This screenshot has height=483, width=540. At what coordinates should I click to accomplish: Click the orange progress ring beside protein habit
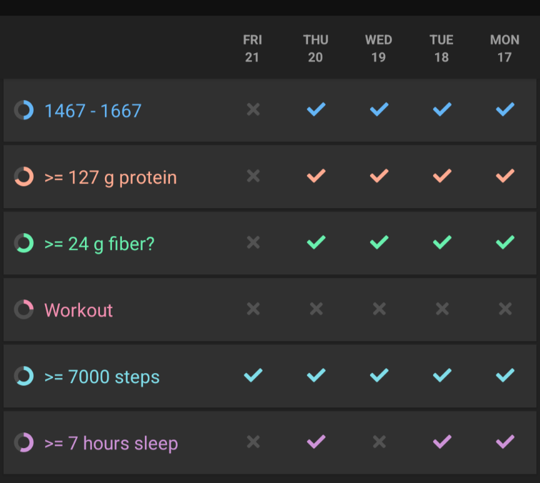click(x=24, y=177)
